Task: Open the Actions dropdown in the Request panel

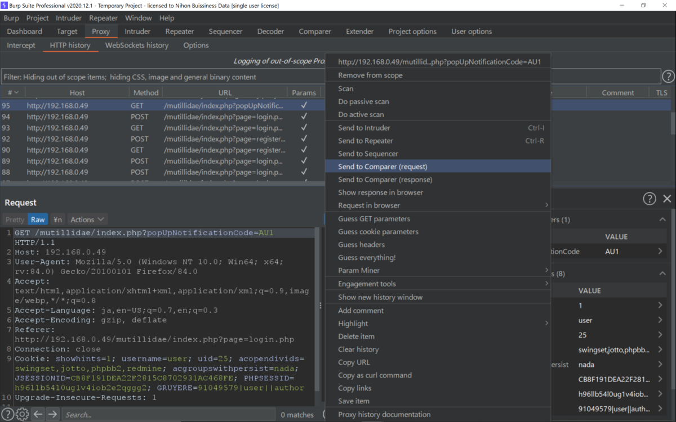Action: point(87,219)
